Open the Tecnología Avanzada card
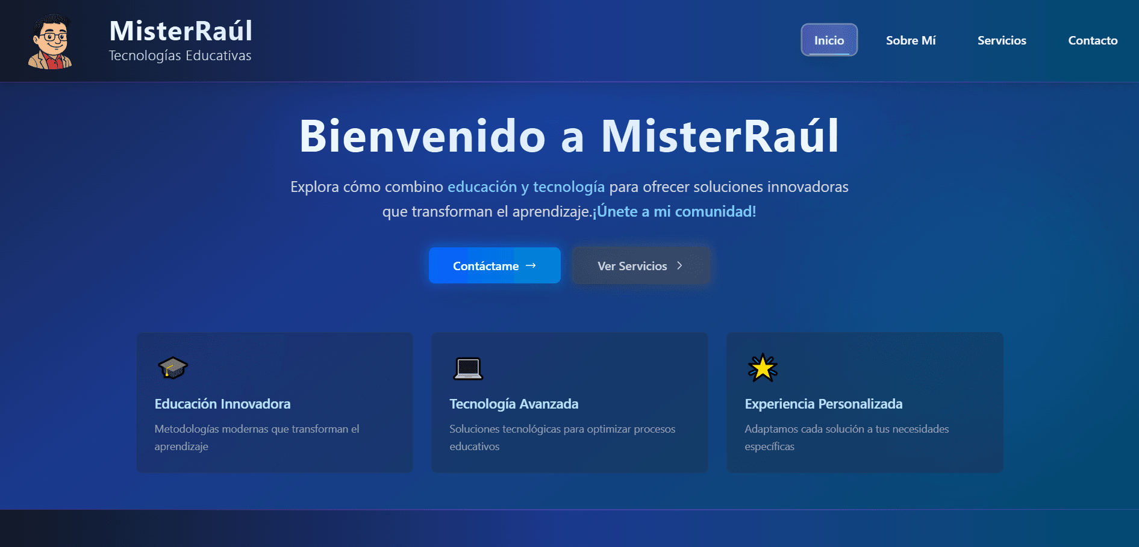The image size is (1139, 547). tap(569, 403)
